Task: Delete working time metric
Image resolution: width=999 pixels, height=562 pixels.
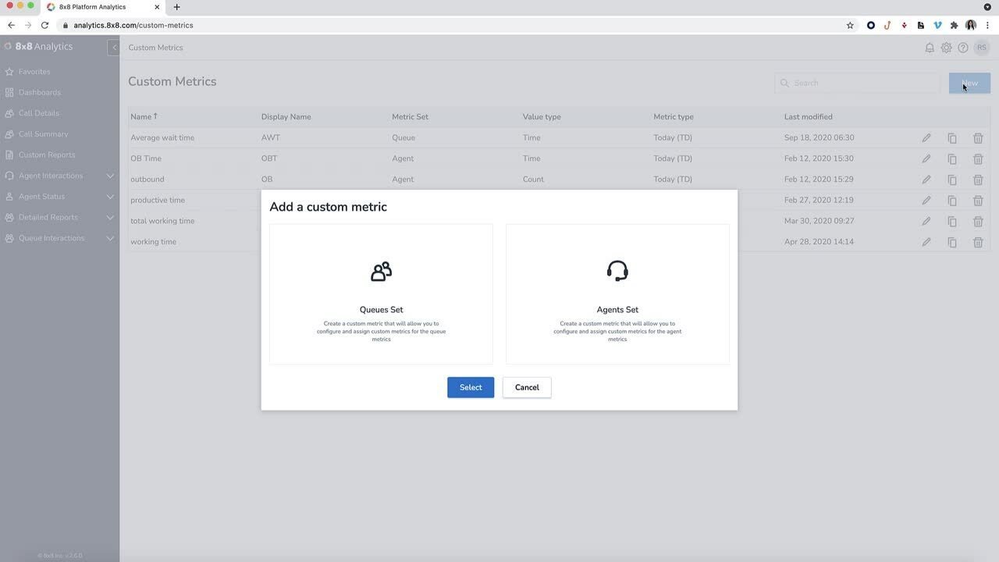Action: pyautogui.click(x=978, y=242)
